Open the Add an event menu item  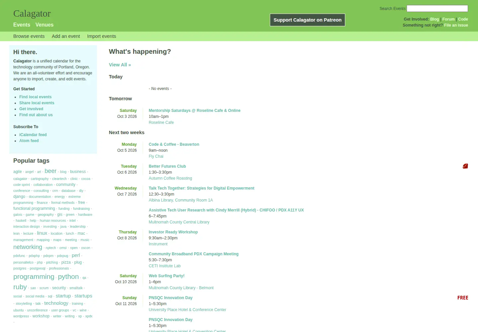coord(66,36)
